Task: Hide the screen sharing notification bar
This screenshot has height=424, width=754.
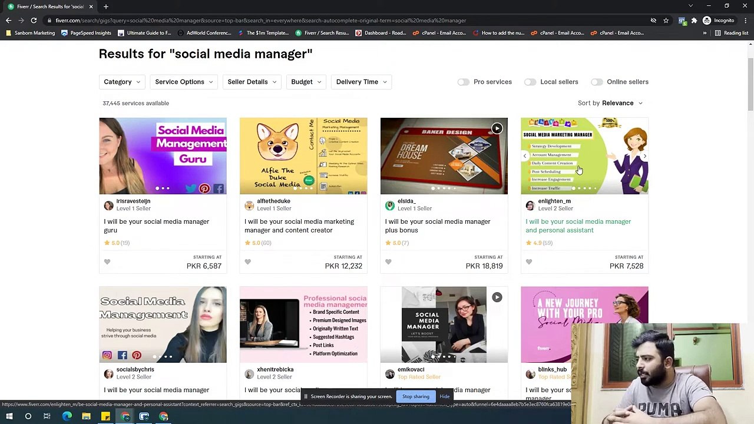Action: click(x=445, y=396)
